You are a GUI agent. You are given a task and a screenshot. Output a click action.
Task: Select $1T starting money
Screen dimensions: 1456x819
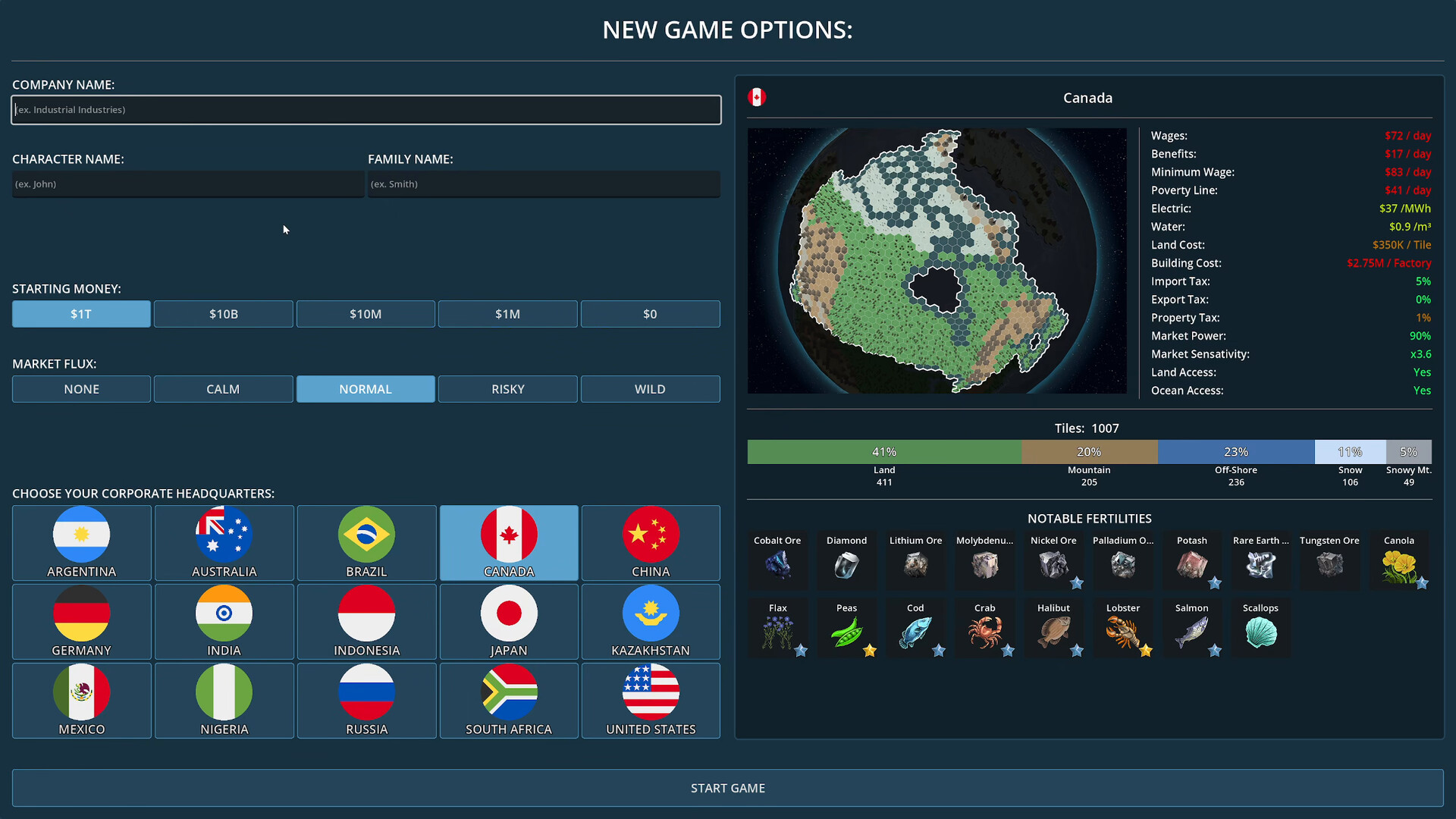coord(80,313)
